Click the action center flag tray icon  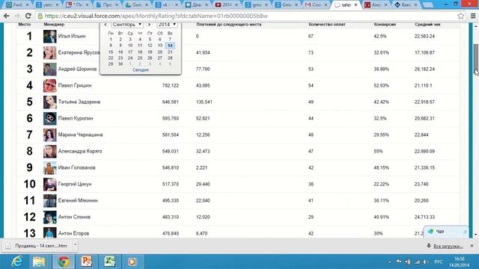(x=399, y=262)
